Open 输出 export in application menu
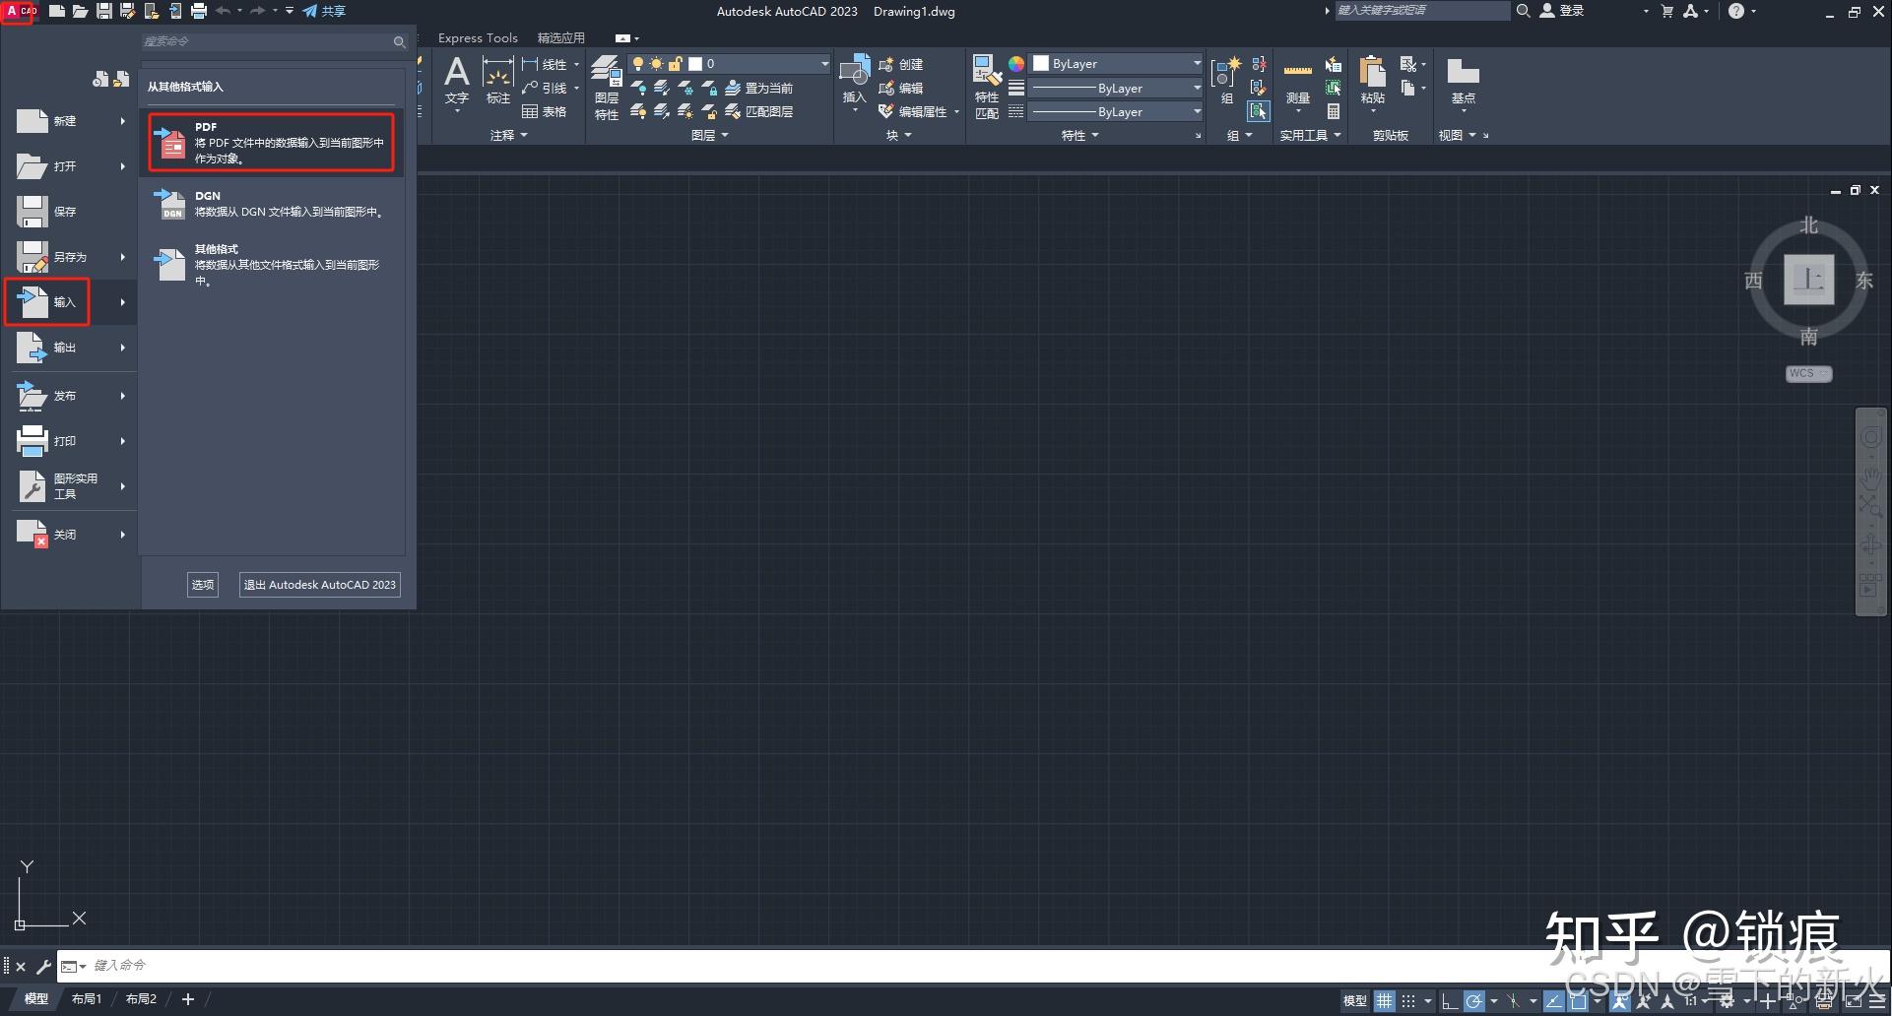Image resolution: width=1892 pixels, height=1016 pixels. point(71,348)
